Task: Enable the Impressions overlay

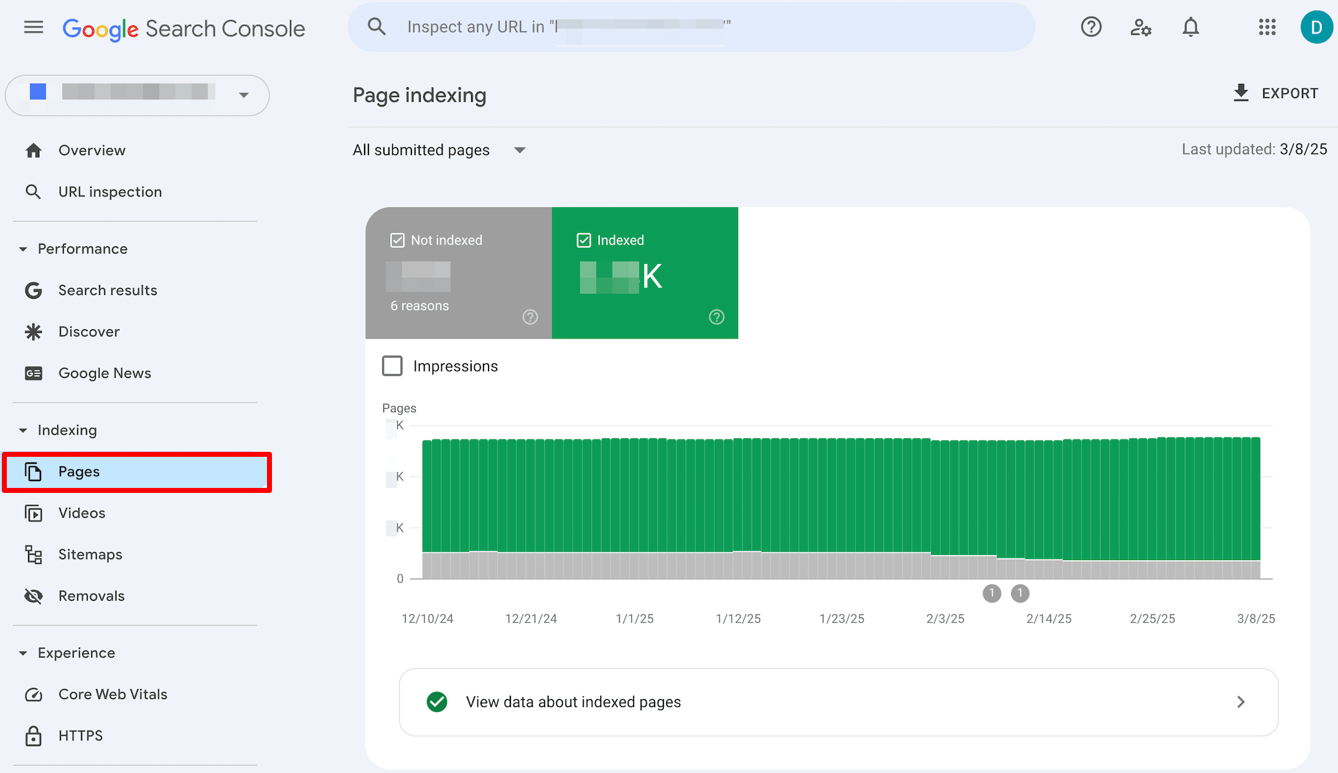Action: (392, 366)
